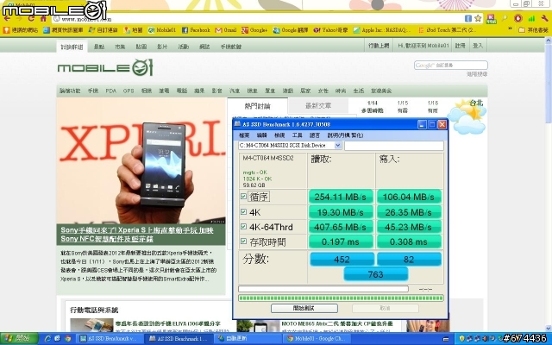The image size is (552, 345).
Task: Click the disabled 取消 cancel button
Action: point(386,308)
